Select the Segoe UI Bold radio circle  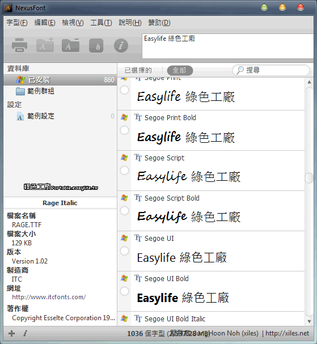pyautogui.click(x=124, y=291)
